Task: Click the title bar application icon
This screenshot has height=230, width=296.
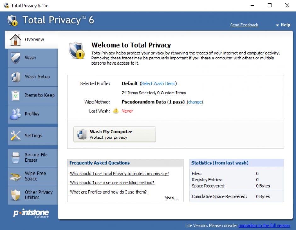Action: tap(6, 5)
